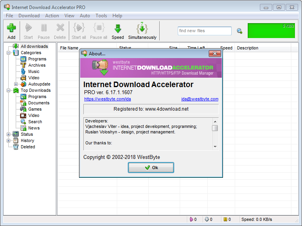302x226 pixels.
Task: Collapse the Top Downloads tree node
Action: pos(9,90)
